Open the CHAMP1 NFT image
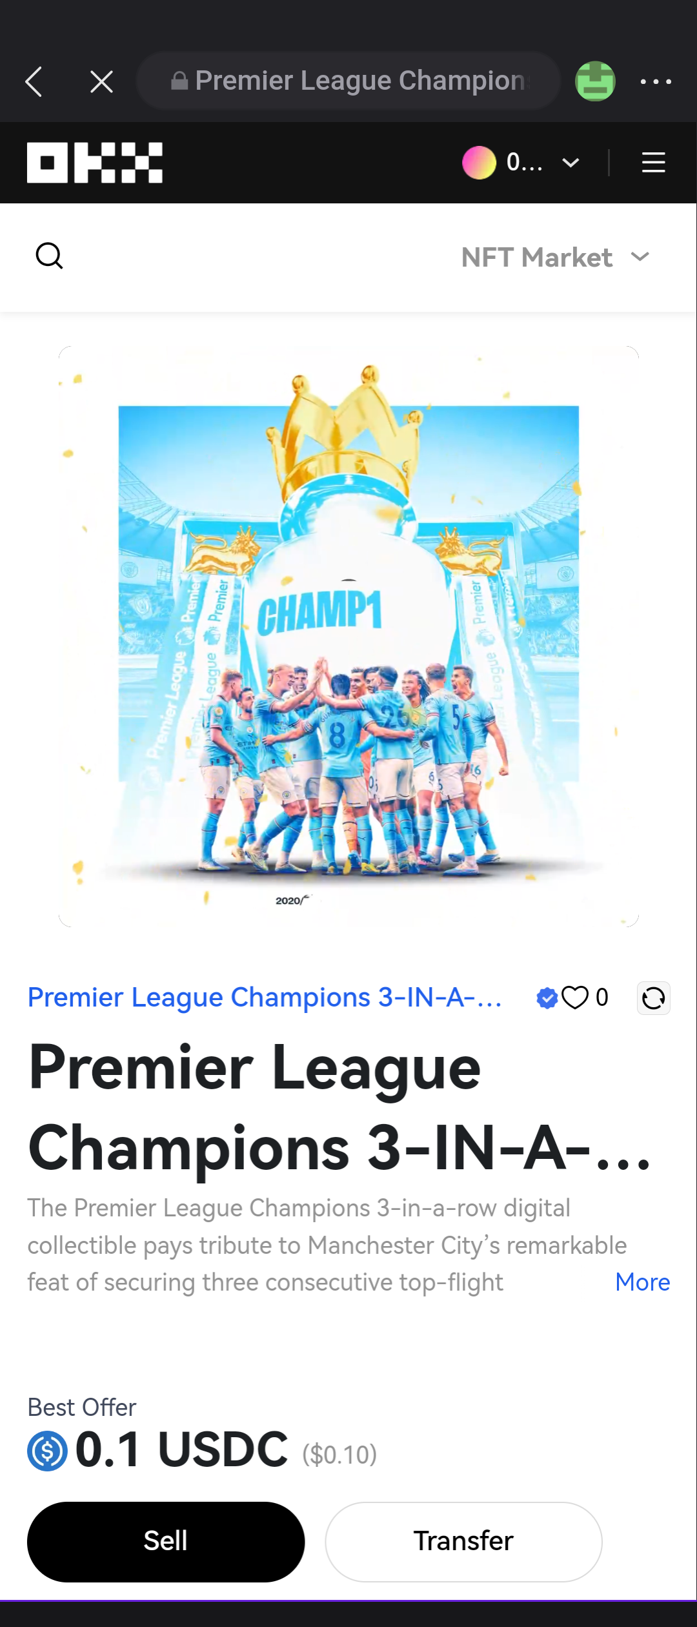 pyautogui.click(x=348, y=637)
